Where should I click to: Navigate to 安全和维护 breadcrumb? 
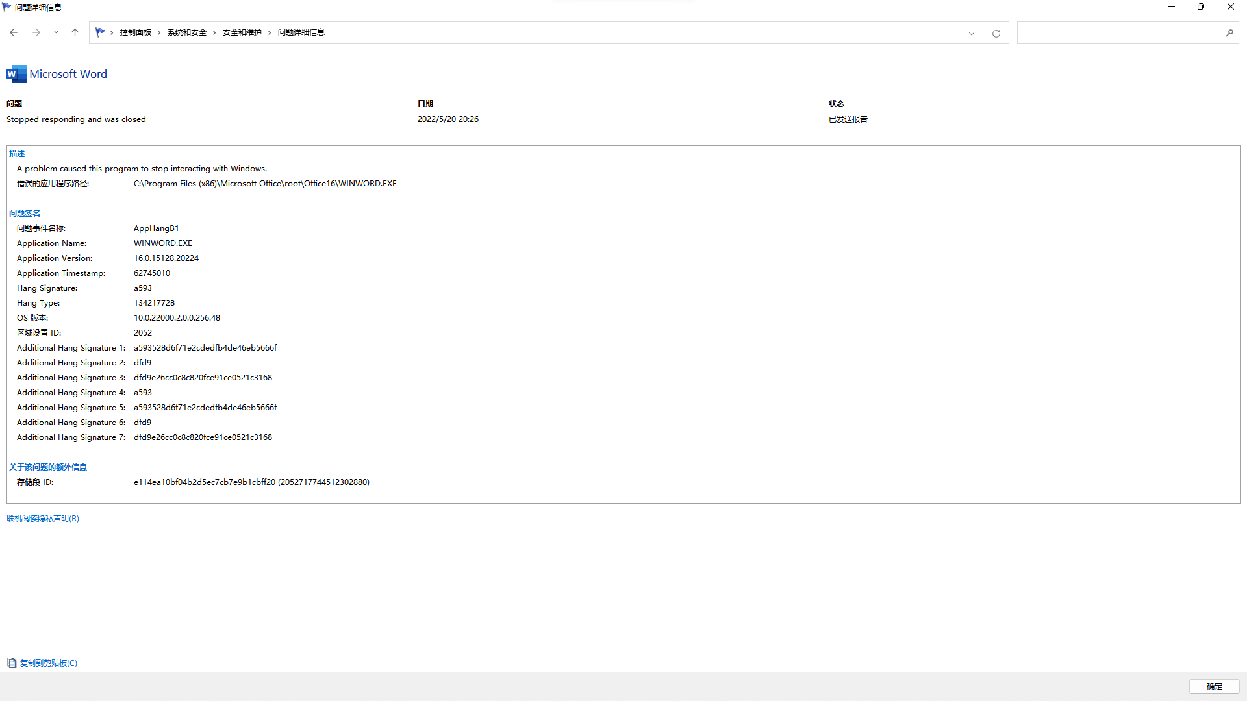click(x=242, y=32)
